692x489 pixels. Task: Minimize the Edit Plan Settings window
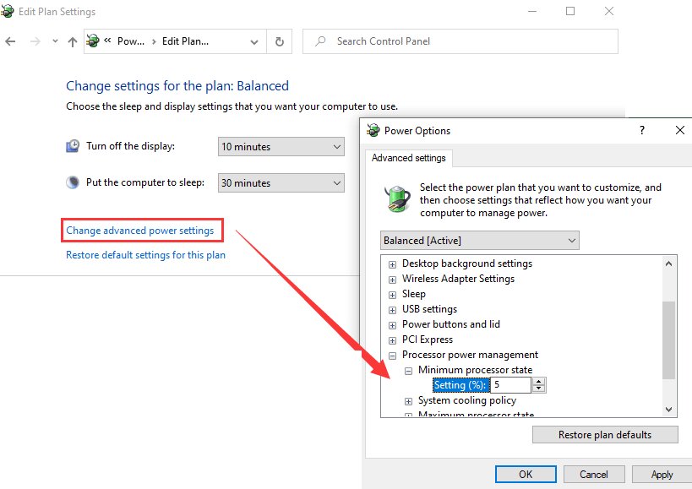coord(532,11)
